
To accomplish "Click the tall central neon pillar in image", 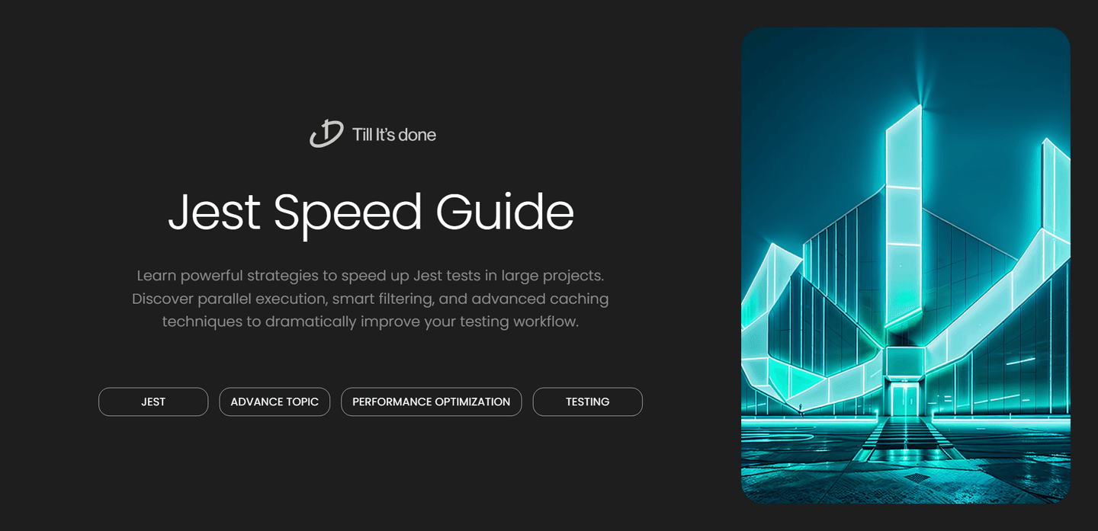I will 904,229.
